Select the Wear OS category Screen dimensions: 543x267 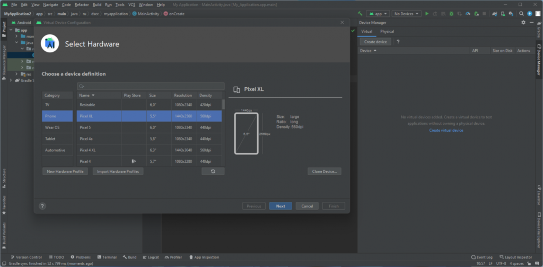(x=57, y=127)
